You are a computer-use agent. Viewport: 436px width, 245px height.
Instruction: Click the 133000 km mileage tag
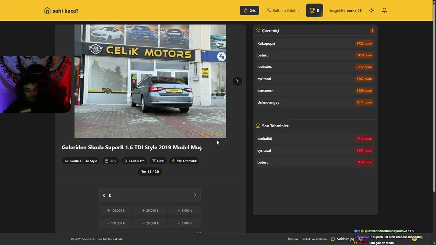coord(134,161)
